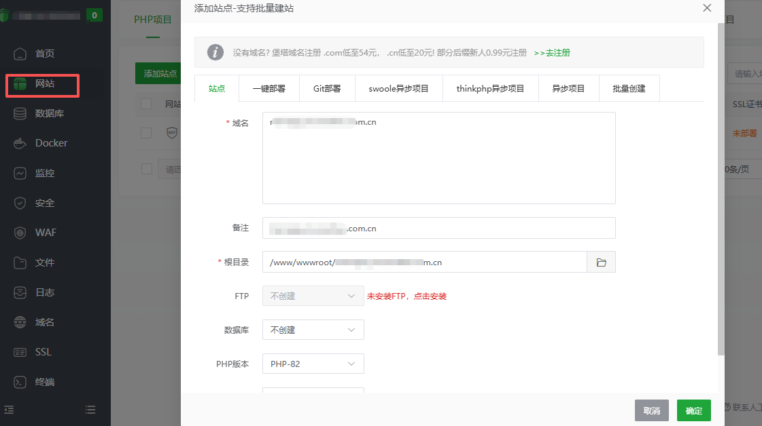Check the WAF site row checkbox
The height and width of the screenshot is (426, 762).
coord(146,133)
